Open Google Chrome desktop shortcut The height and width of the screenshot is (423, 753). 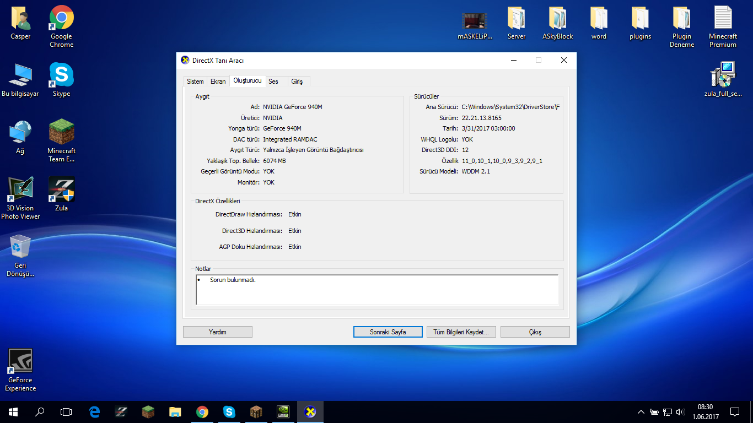[x=61, y=19]
